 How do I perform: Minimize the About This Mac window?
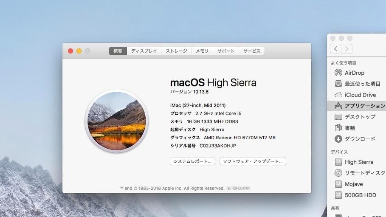pos(79,51)
